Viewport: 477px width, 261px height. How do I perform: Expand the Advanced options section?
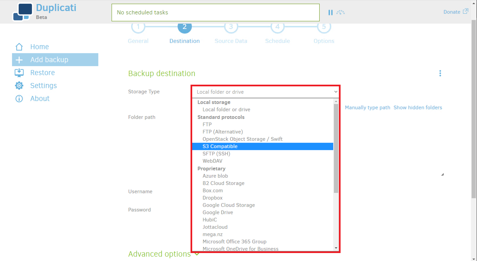(x=164, y=254)
